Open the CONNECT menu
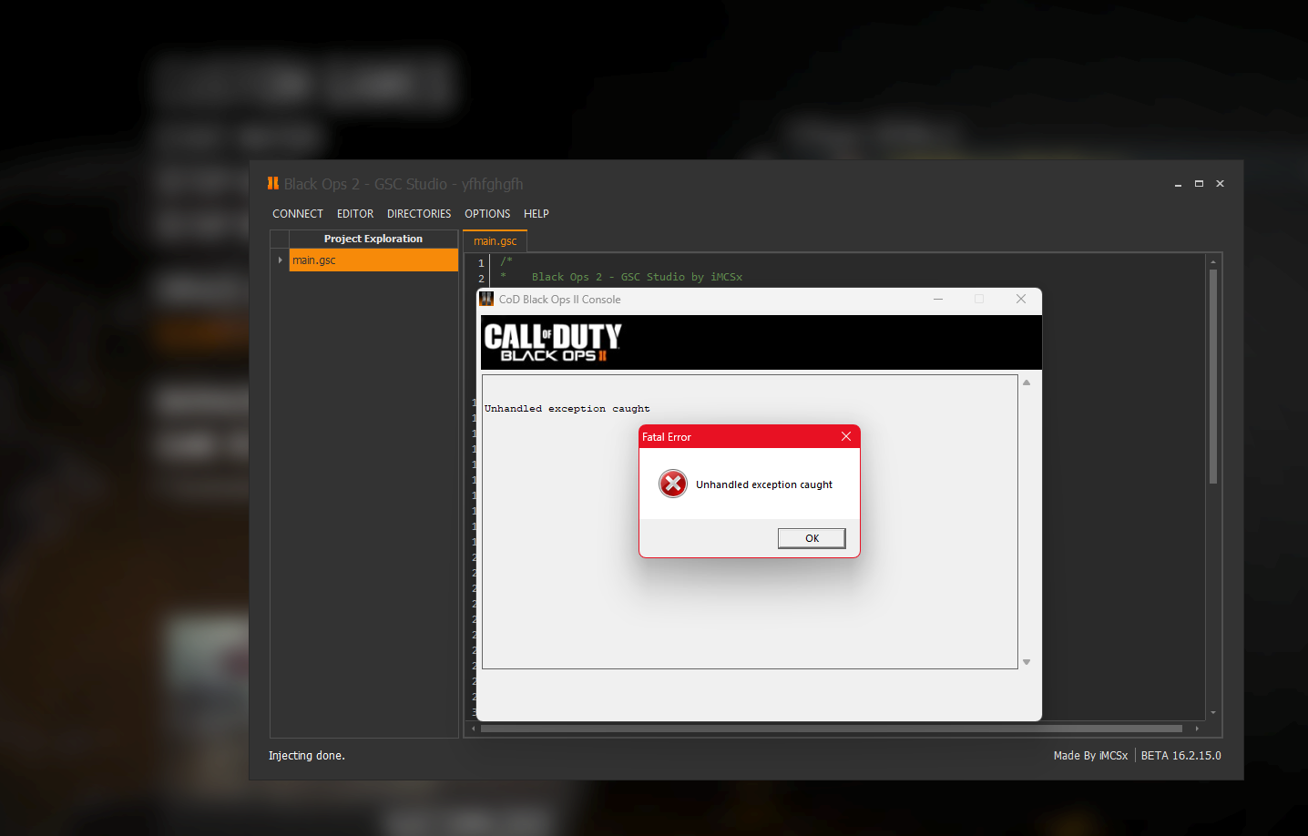The width and height of the screenshot is (1308, 836). (x=298, y=214)
